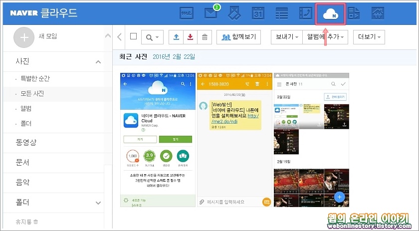Select 폴더 under 사진
The height and width of the screenshot is (231, 419).
(26, 124)
